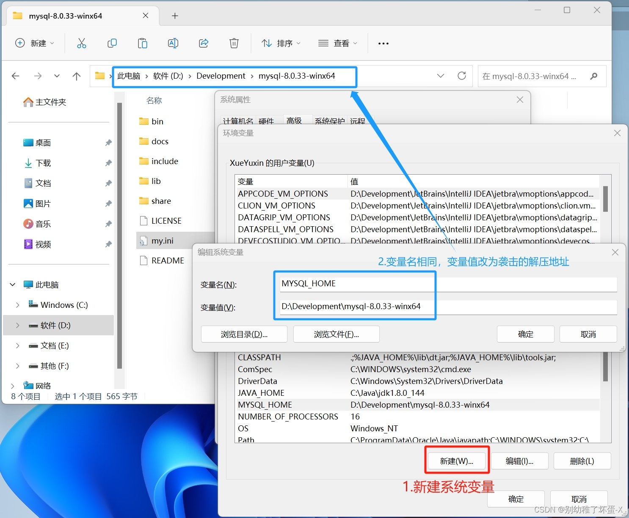Viewport: 629px width, 518px height.
Task: Open the 排序 sort dropdown
Action: click(281, 43)
